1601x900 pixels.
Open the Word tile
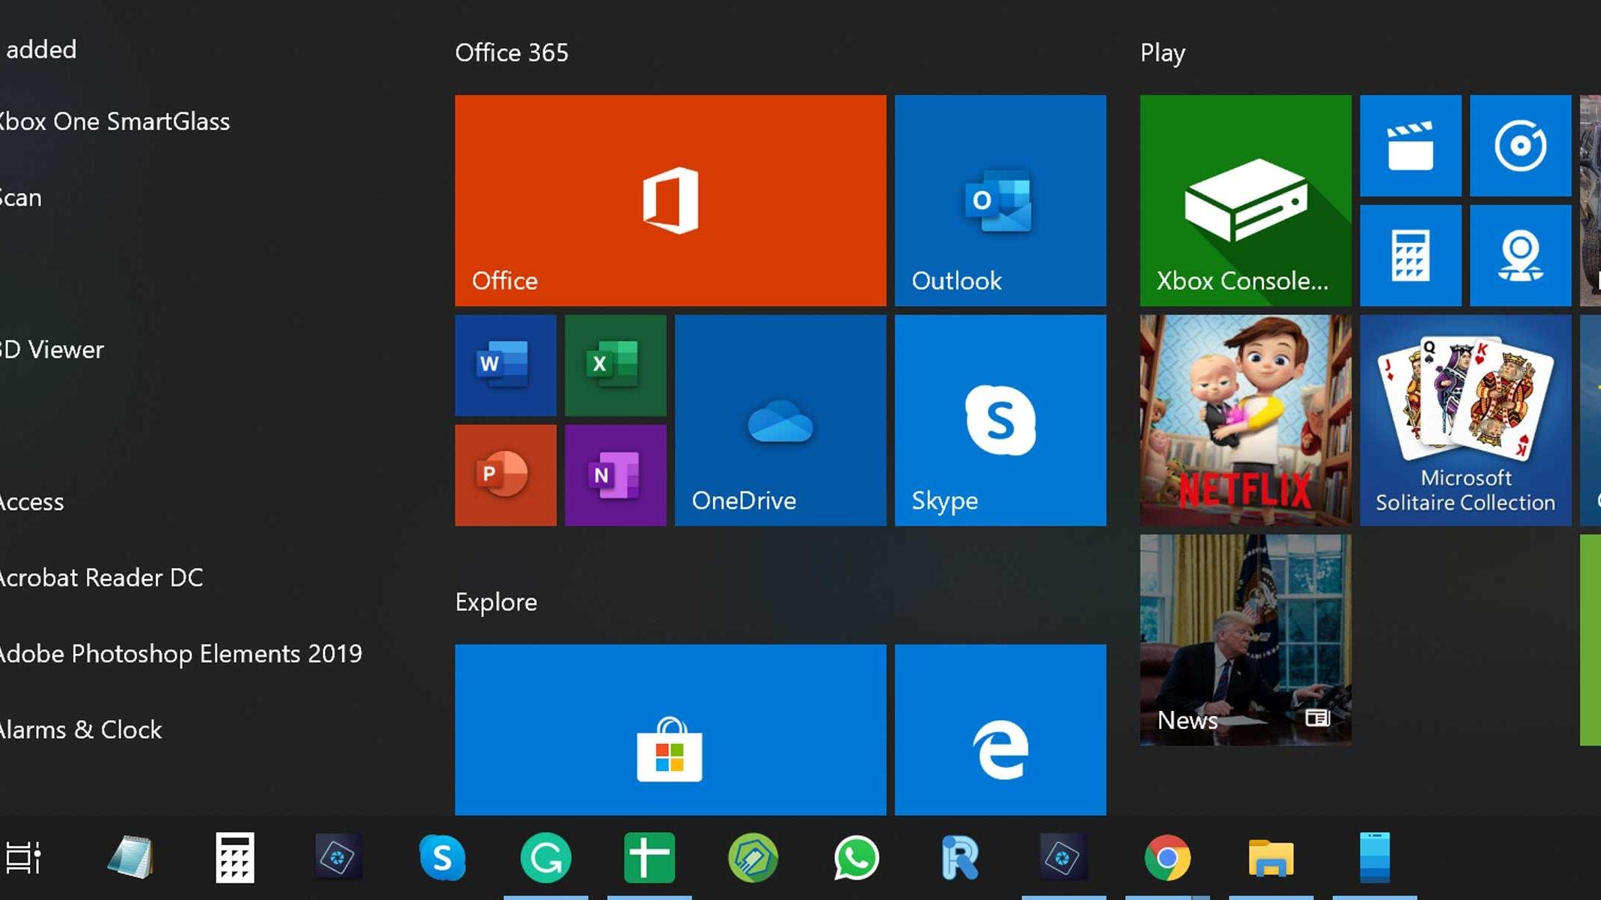[506, 365]
